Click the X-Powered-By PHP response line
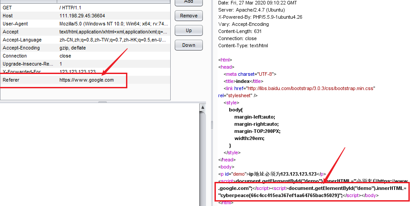Screen dimensions: 412x206 coord(260,17)
